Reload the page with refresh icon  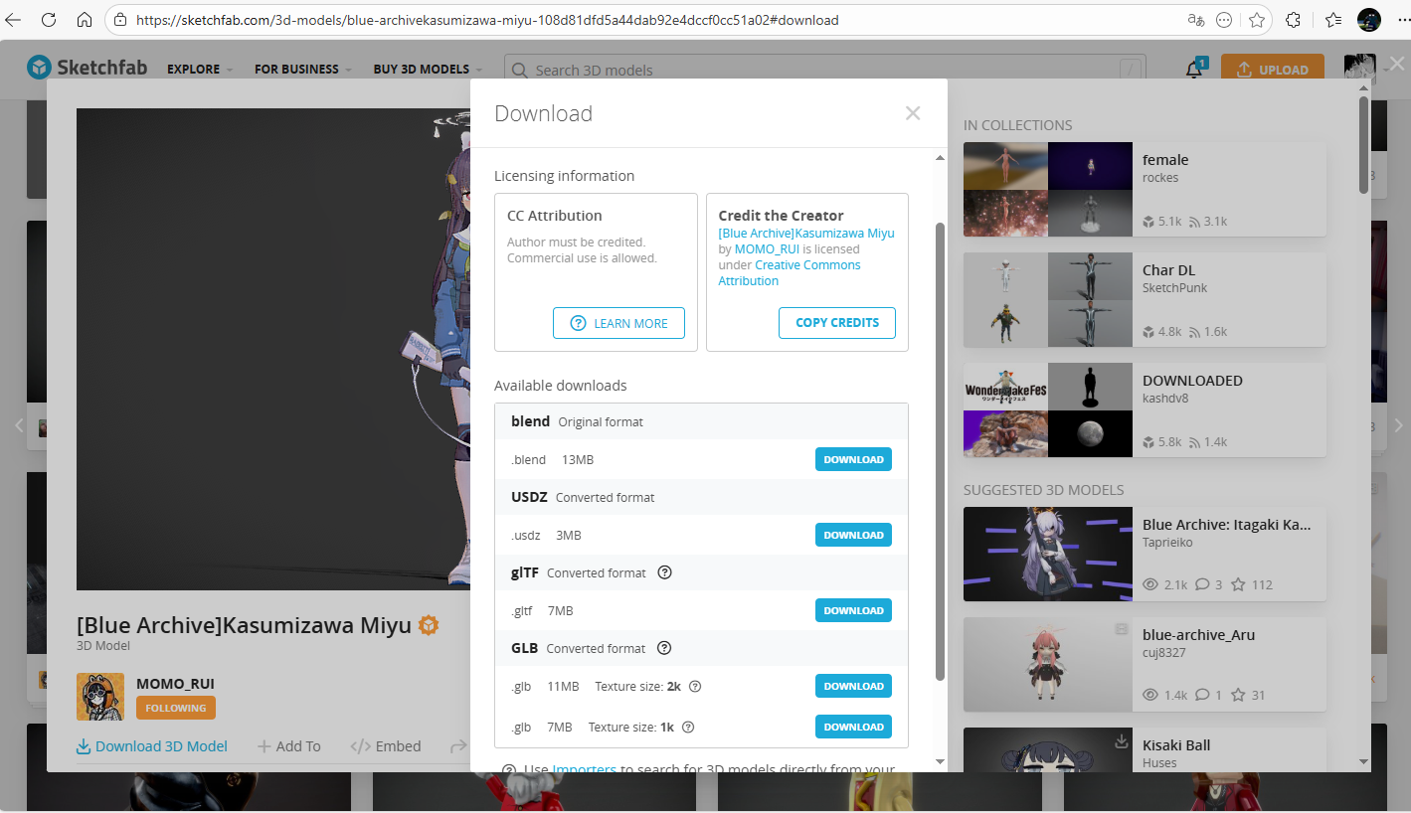click(50, 19)
